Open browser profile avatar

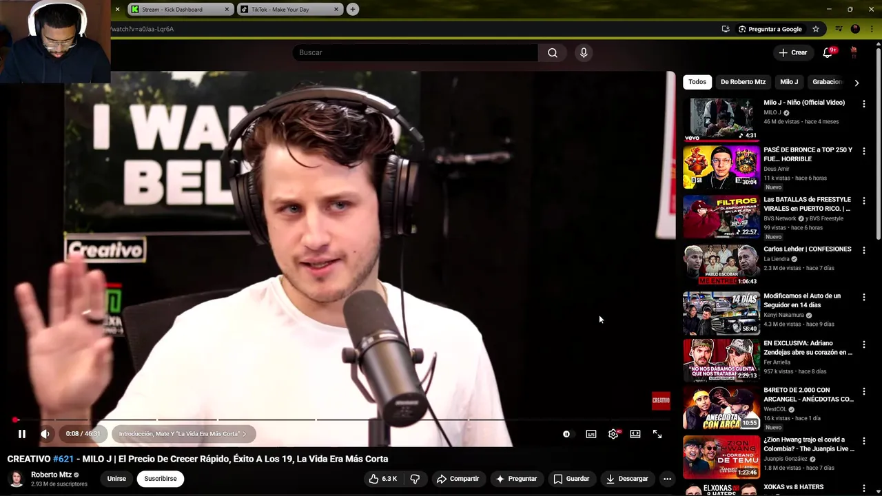(x=855, y=29)
